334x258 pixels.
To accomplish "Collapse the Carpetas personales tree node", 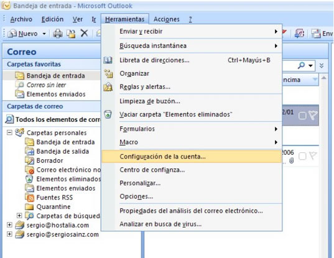I will pyautogui.click(x=9, y=132).
